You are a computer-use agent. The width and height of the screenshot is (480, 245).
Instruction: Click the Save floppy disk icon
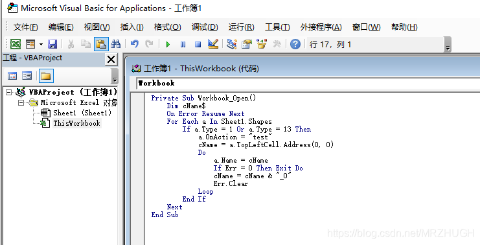[x=52, y=45]
